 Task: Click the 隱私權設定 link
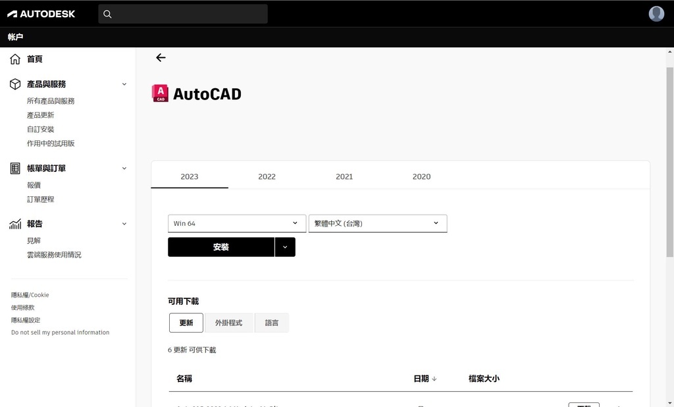pyautogui.click(x=26, y=320)
